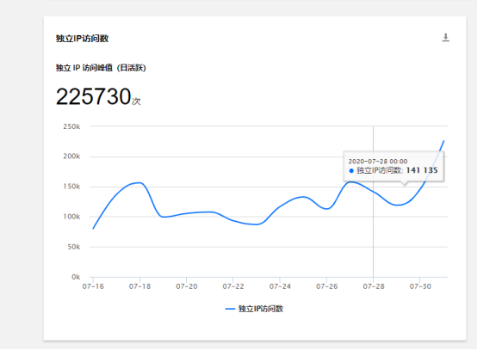
Task: Click the 250k y-axis label
Action: point(71,126)
